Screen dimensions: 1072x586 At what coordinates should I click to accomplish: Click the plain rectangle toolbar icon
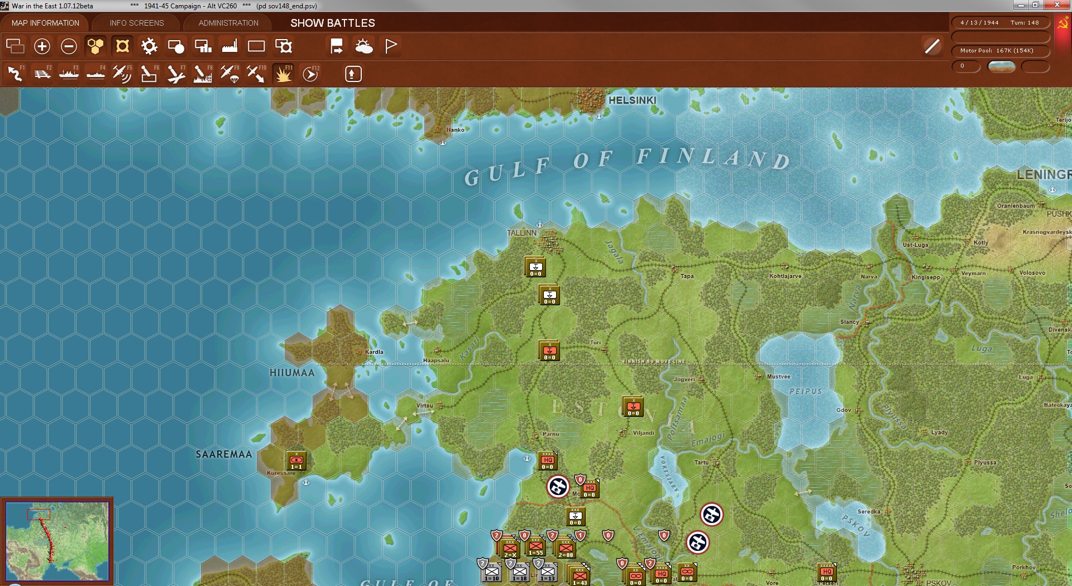256,46
